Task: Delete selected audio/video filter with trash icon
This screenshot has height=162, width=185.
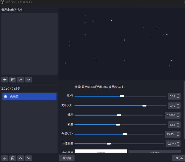Action: pos(13,80)
